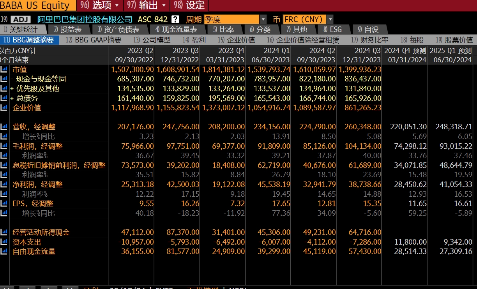Toggle the ADJ button
The width and height of the screenshot is (477, 289).
click(21, 19)
